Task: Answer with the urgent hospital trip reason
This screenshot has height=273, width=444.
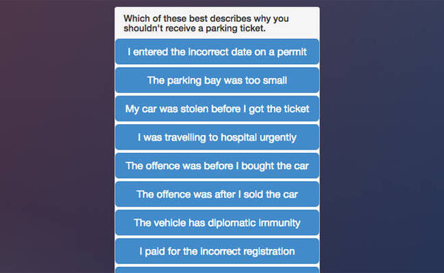Action: (x=217, y=137)
